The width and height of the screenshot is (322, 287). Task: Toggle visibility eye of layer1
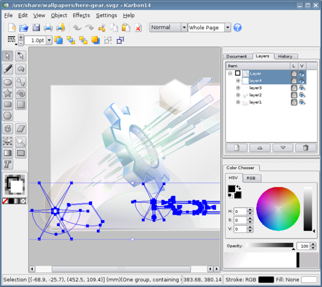pyautogui.click(x=302, y=102)
